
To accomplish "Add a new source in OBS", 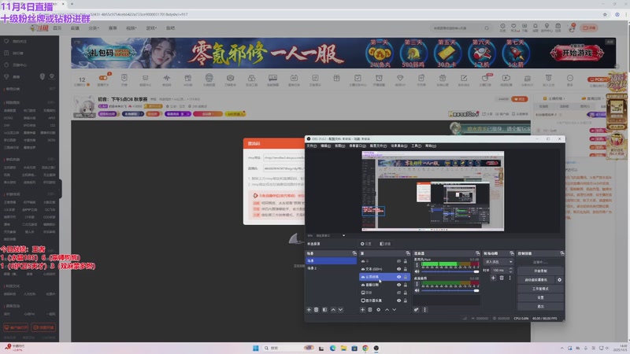I will click(362, 310).
